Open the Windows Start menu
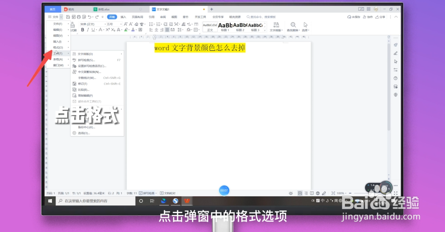The height and width of the screenshot is (232, 445). pos(50,201)
